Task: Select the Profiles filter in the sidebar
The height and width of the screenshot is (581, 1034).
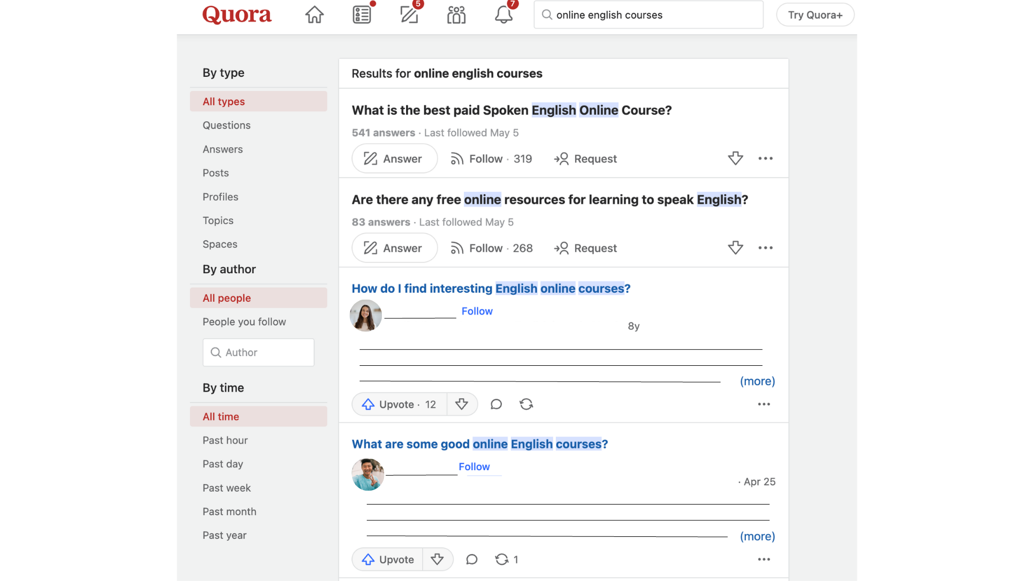Action: coord(220,196)
